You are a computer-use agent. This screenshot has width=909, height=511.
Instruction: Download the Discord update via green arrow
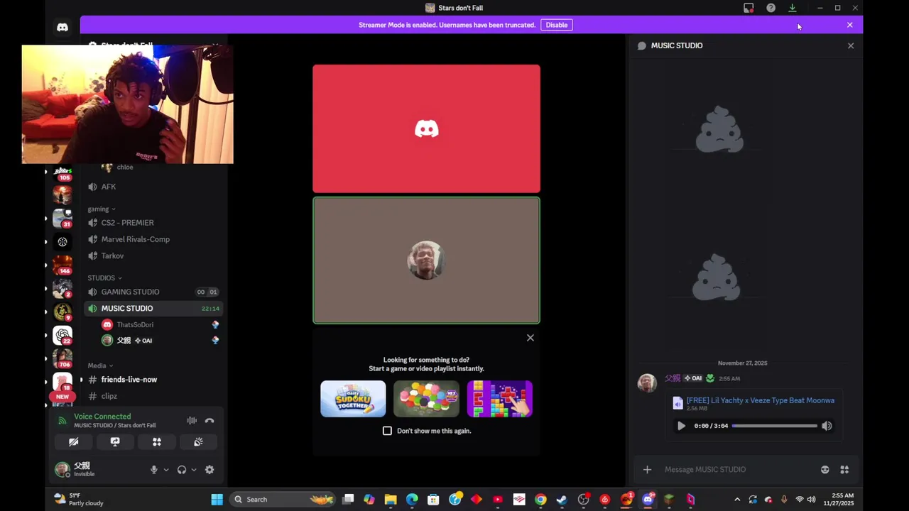[x=793, y=8]
